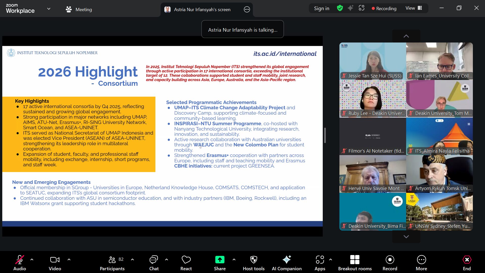Toggle the meeting Record button
The height and width of the screenshot is (273, 485).
[x=390, y=263]
